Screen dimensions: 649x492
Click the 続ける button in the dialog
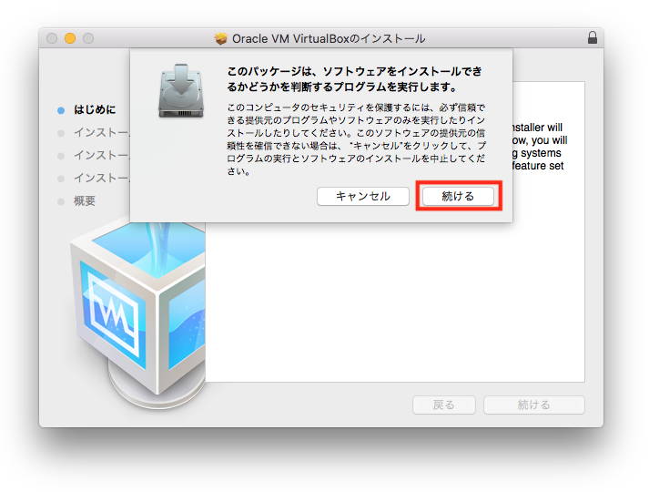click(458, 196)
